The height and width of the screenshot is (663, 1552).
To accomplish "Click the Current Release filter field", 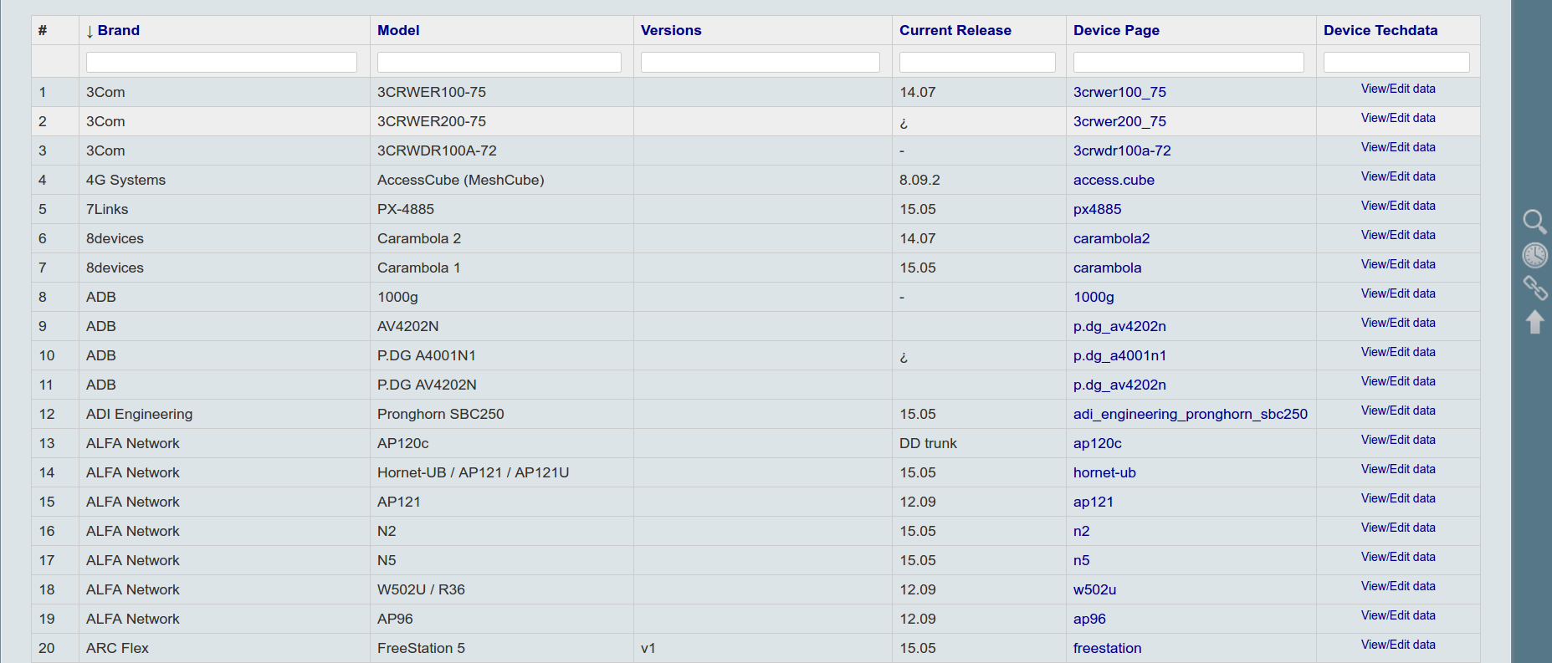I will tap(977, 63).
